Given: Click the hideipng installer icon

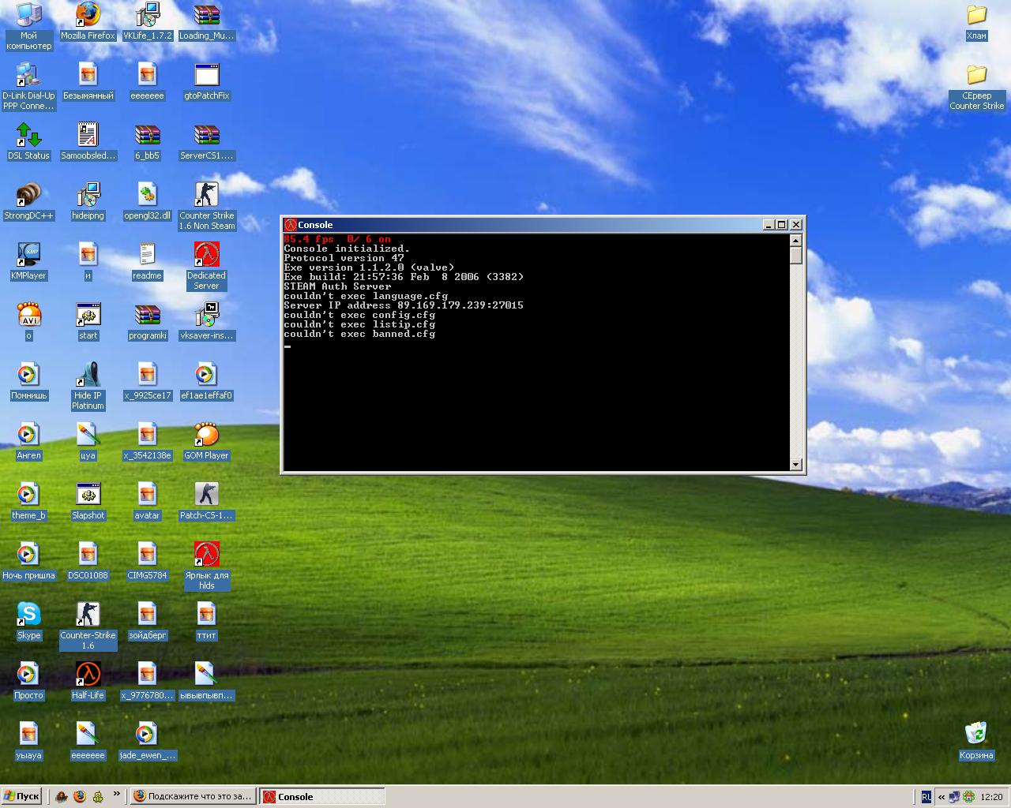Looking at the screenshot, I should point(88,201).
